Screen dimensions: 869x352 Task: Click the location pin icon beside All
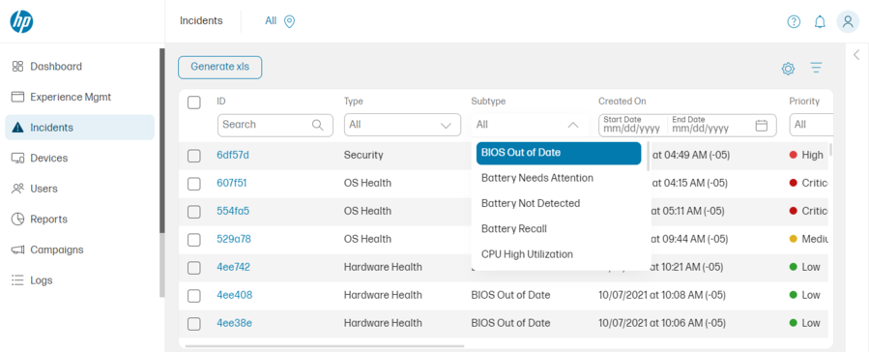289,21
